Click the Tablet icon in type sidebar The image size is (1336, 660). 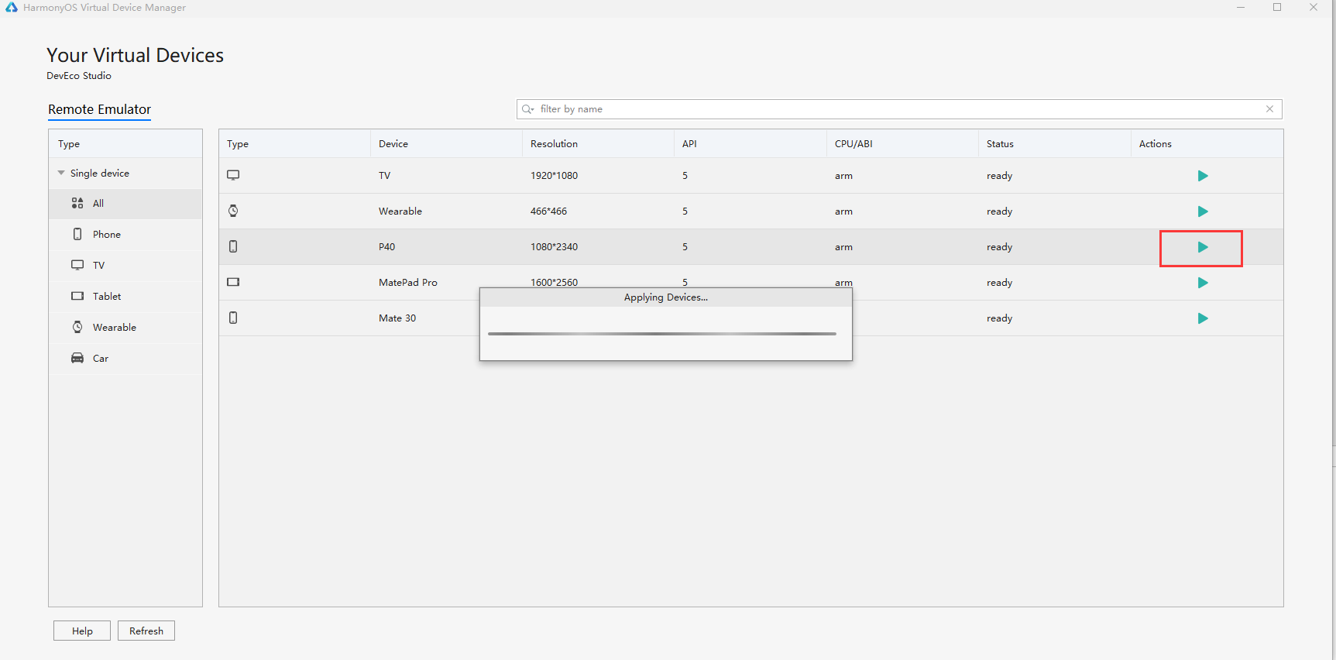tap(77, 296)
